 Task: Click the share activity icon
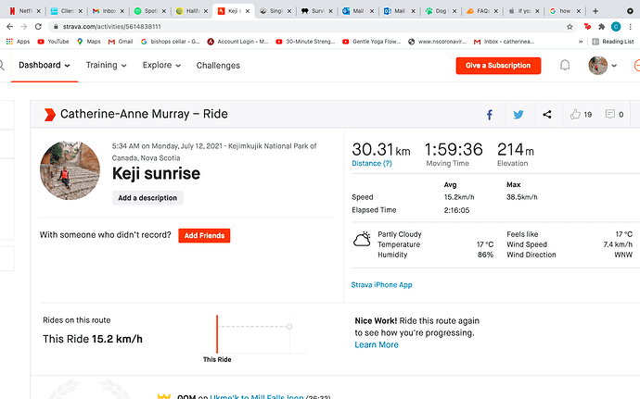(547, 115)
